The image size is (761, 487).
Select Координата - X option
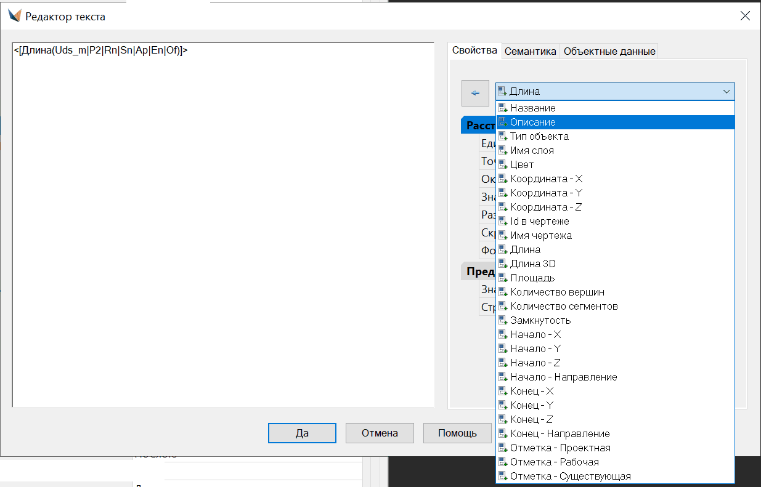pos(616,179)
